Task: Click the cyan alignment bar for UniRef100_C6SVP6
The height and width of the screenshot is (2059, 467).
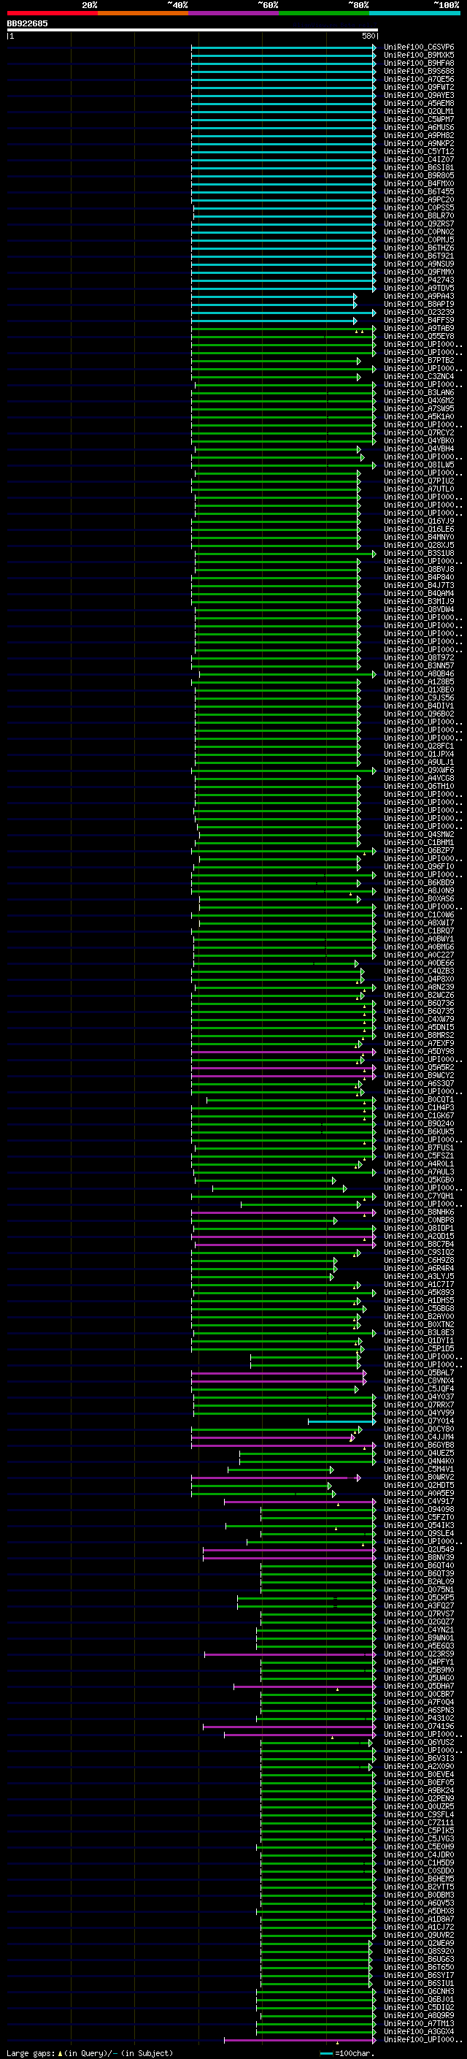Action: [x=283, y=47]
